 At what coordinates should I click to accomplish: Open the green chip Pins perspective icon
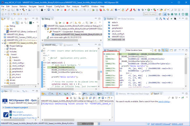(172, 14)
